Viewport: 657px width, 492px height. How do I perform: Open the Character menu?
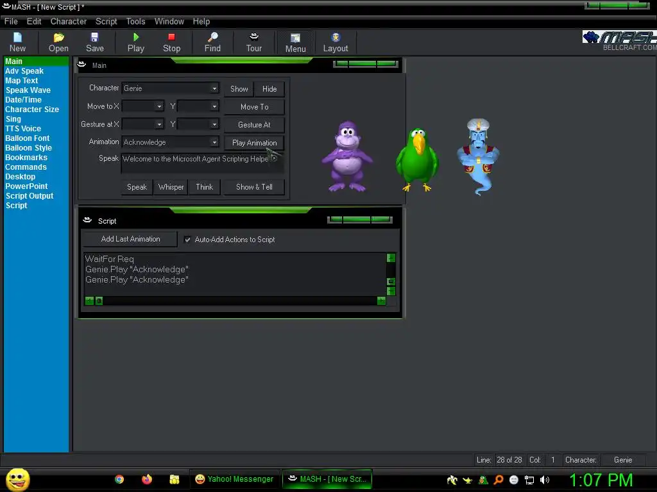tap(68, 21)
